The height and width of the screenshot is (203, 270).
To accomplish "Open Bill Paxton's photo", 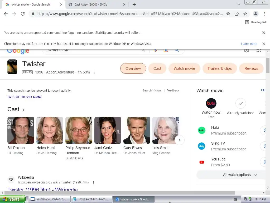I will [21, 130].
